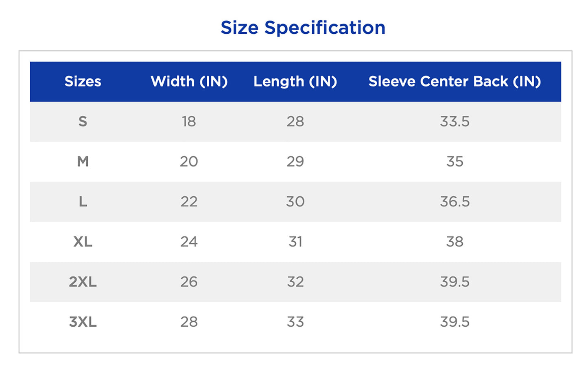Select the Sizes column header
This screenshot has width=588, height=373.
(83, 81)
